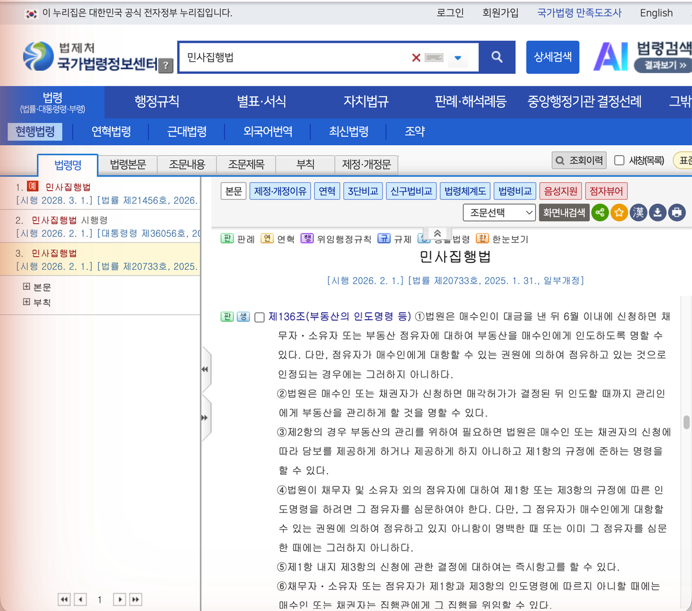
Task: Go to last page of result list
Action: [x=136, y=599]
